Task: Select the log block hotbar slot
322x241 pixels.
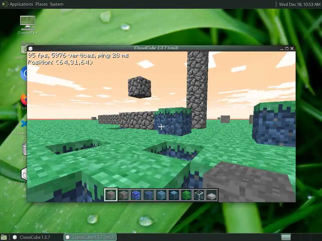Action: point(174,195)
